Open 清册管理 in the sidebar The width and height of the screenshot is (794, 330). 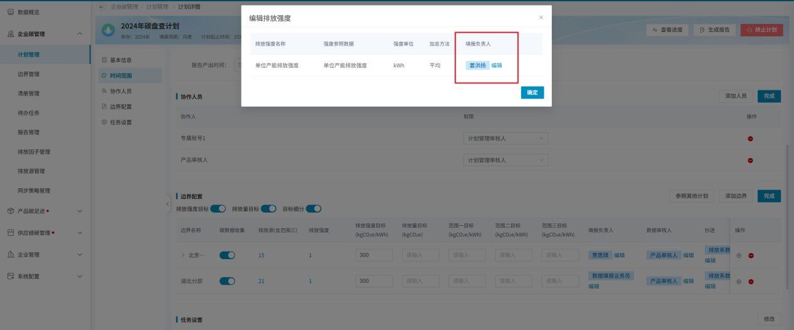tap(28, 93)
